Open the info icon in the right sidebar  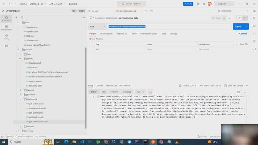point(254,49)
